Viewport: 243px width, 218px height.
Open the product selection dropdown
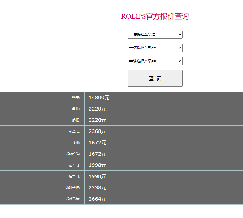coord(155,61)
